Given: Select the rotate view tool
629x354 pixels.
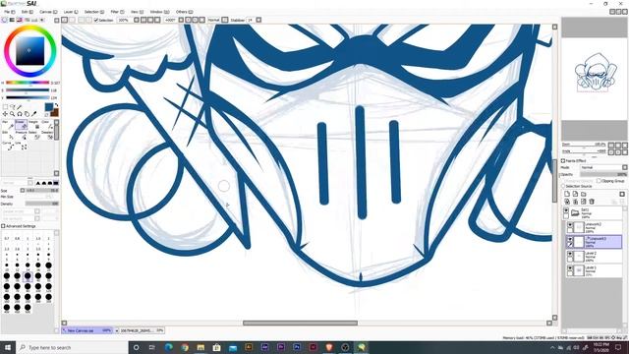Looking at the screenshot, I should (20, 114).
